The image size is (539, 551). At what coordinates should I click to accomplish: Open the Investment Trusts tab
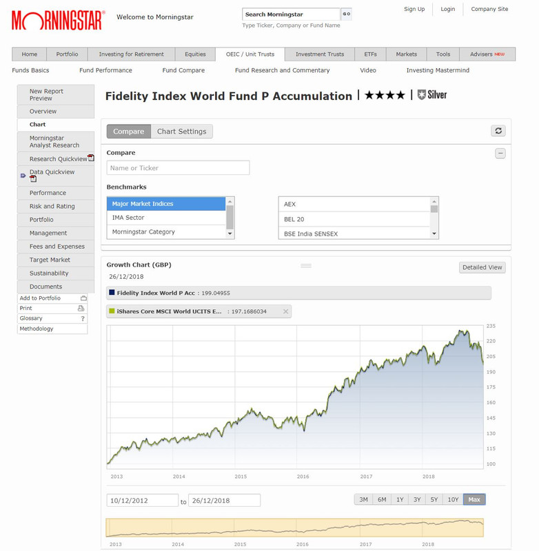tap(320, 54)
